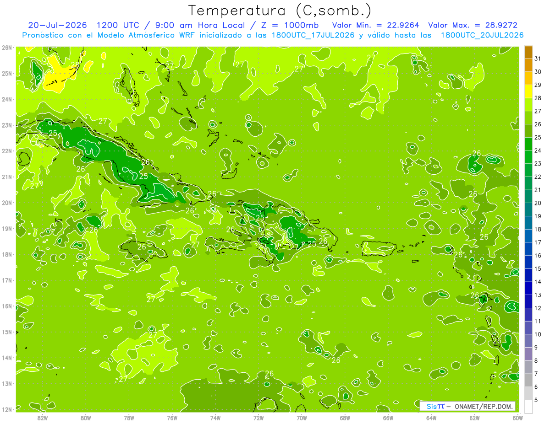Click the "66W" longitude axis label
The height and width of the screenshot is (424, 550).
388,418
